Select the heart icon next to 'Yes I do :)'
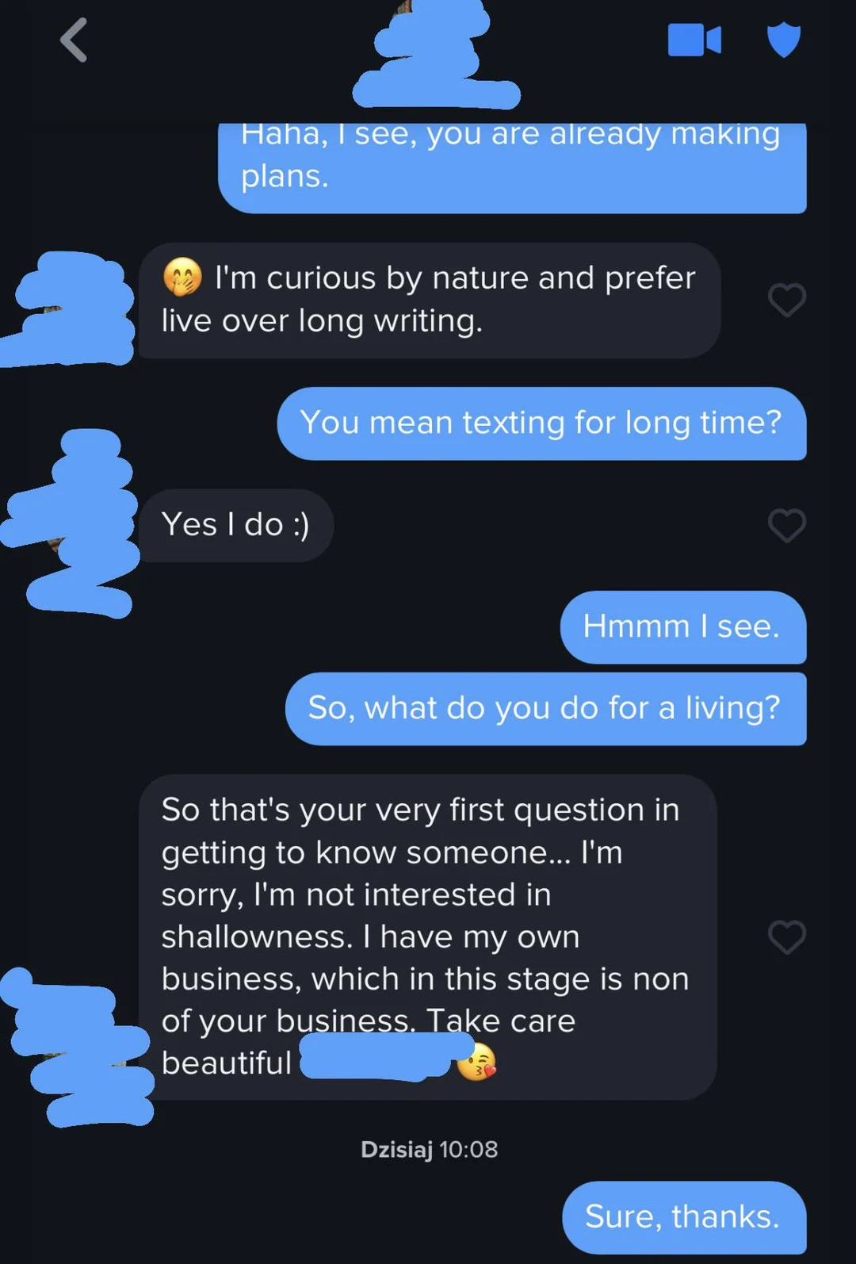Image resolution: width=856 pixels, height=1264 pixels. pyautogui.click(x=787, y=526)
